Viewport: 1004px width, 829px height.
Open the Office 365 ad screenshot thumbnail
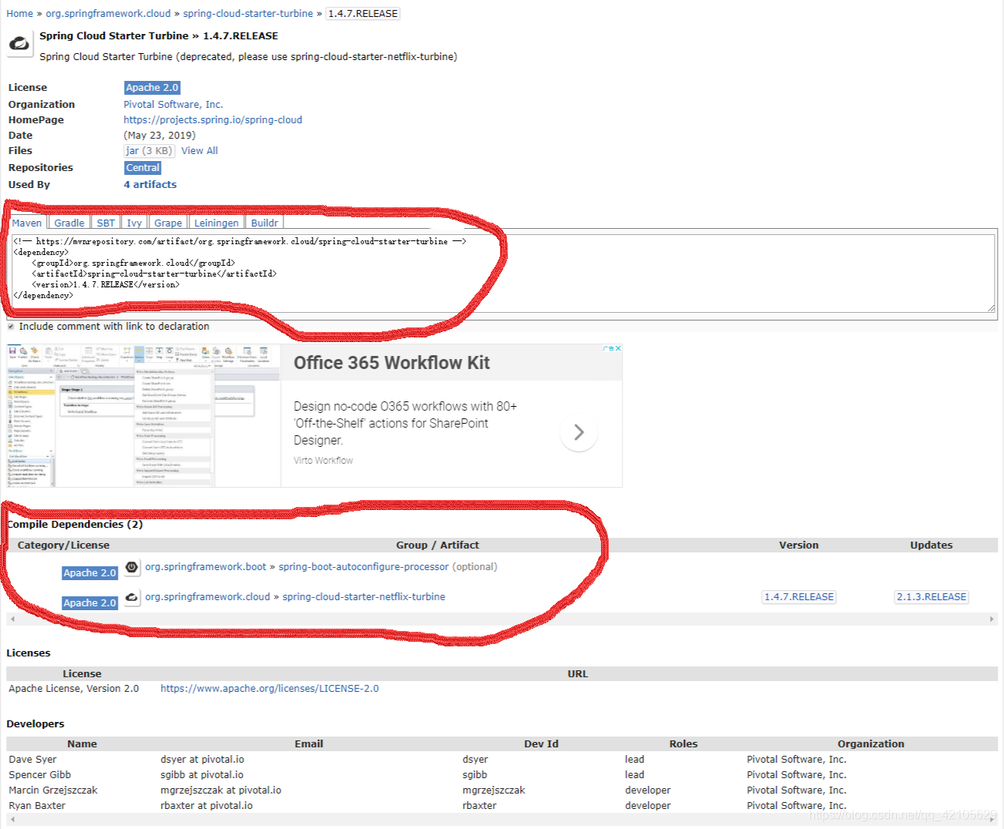pyautogui.click(x=144, y=415)
